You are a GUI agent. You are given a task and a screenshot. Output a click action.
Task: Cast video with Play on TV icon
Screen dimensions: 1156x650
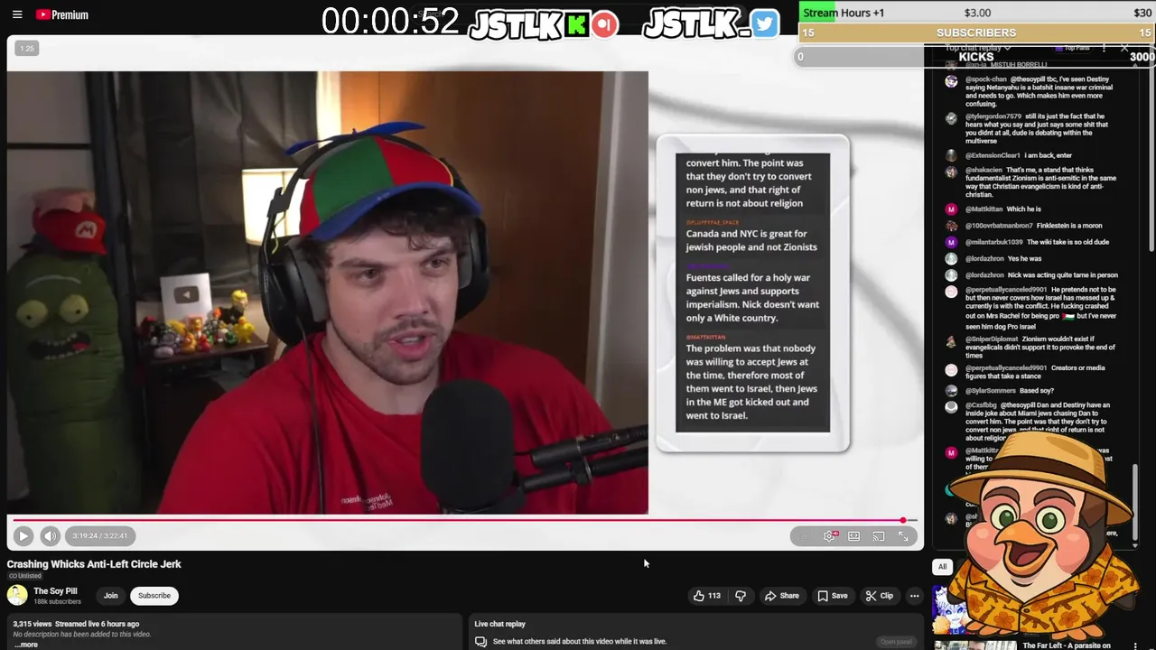[879, 536]
